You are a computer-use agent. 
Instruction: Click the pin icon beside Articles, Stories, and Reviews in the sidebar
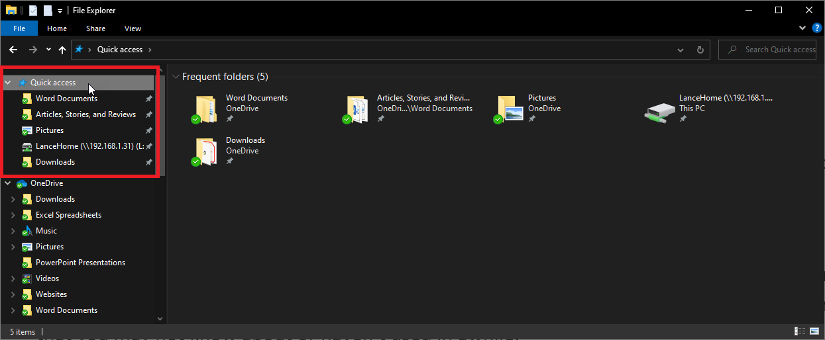149,114
